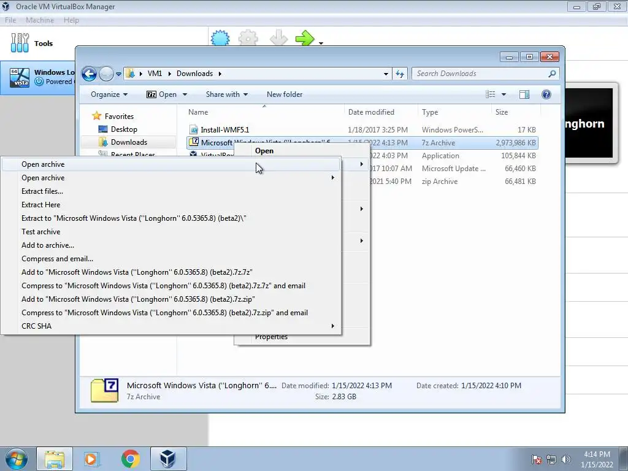Click the Discard down-arrow icon in VirtualBox toolbar
The width and height of the screenshot is (628, 471).
pyautogui.click(x=279, y=39)
